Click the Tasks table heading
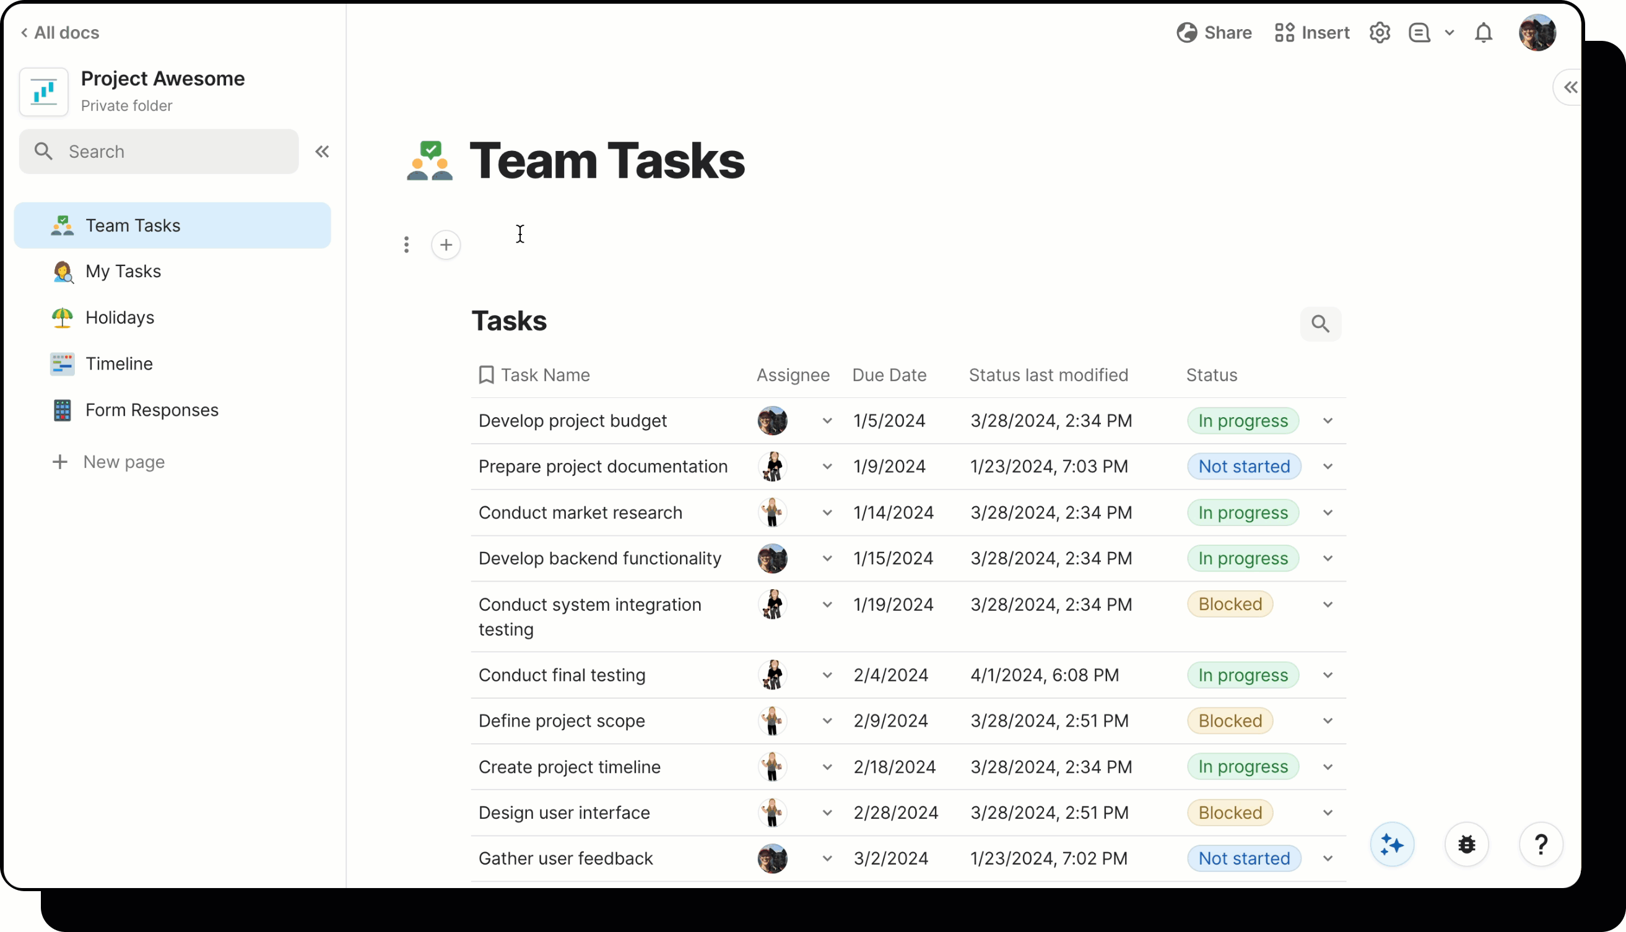 pos(509,321)
